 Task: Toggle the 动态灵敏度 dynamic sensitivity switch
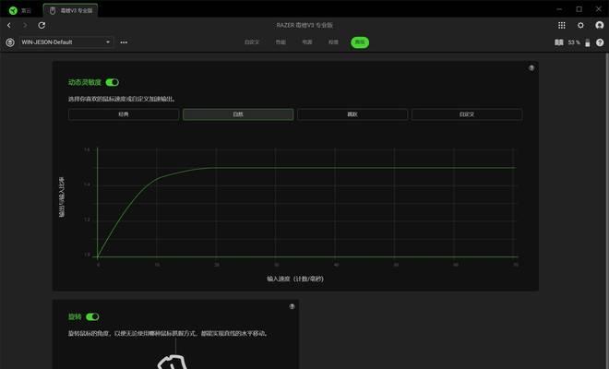[x=113, y=82]
